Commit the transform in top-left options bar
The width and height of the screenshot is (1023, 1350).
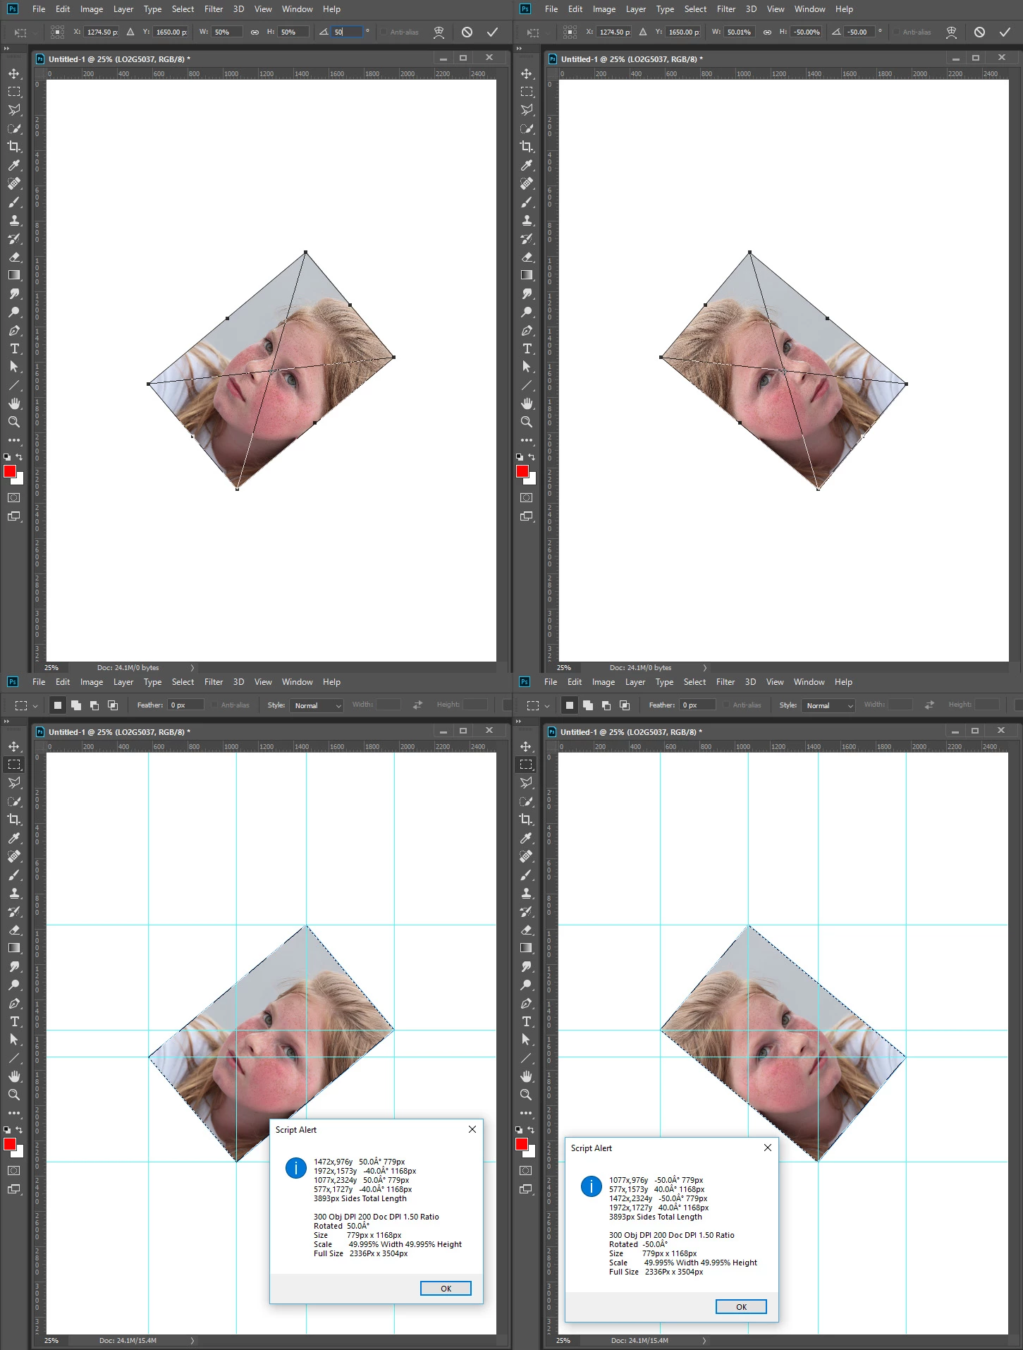[x=492, y=32]
